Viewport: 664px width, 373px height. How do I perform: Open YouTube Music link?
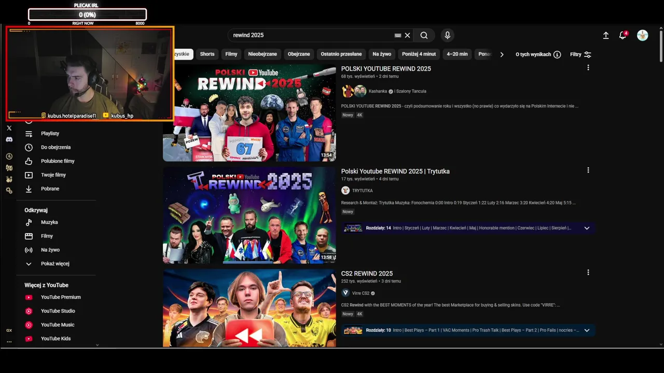click(58, 325)
